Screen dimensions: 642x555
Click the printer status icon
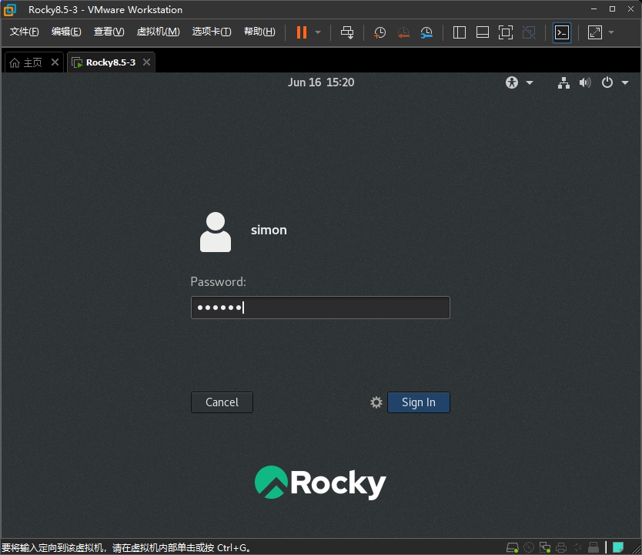tap(561, 547)
